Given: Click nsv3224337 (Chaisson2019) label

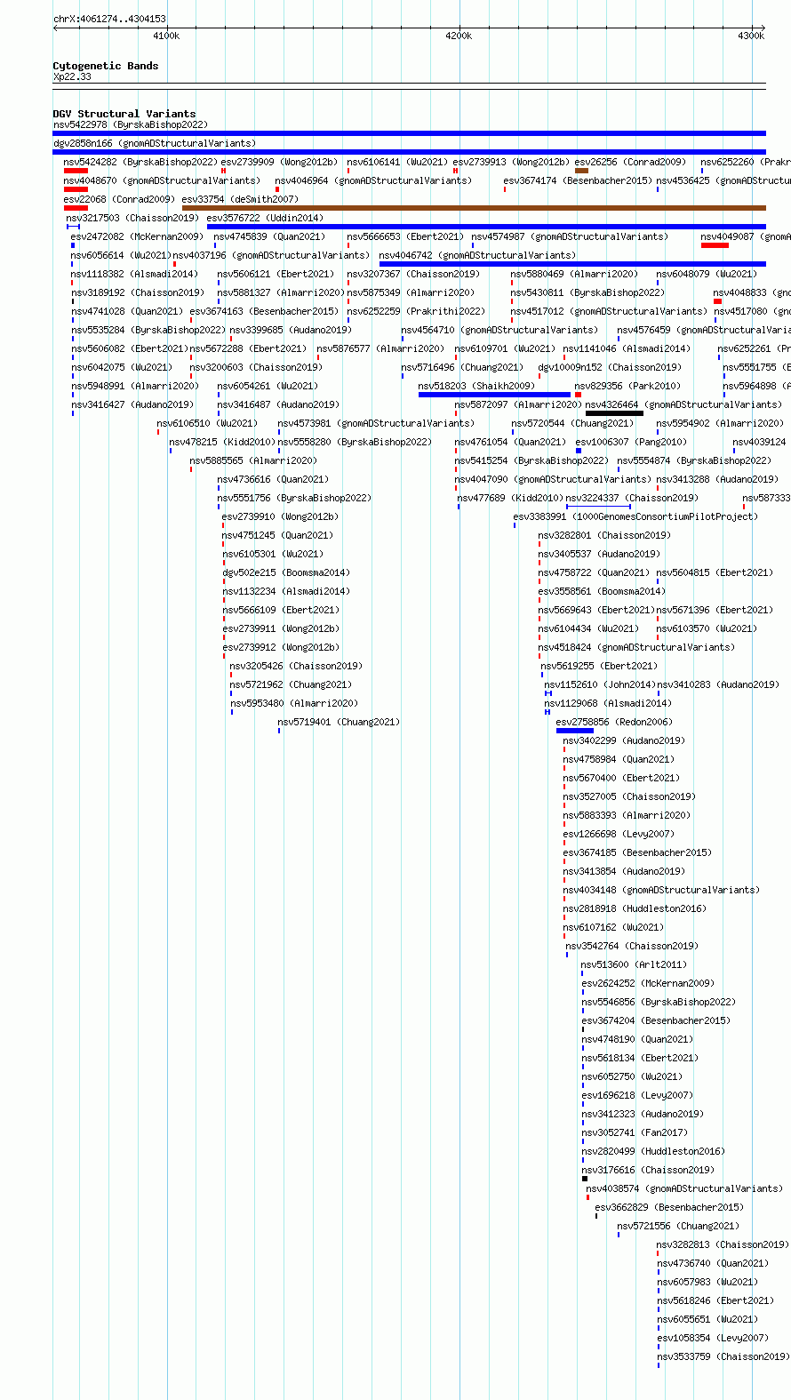Looking at the screenshot, I should 632,499.
